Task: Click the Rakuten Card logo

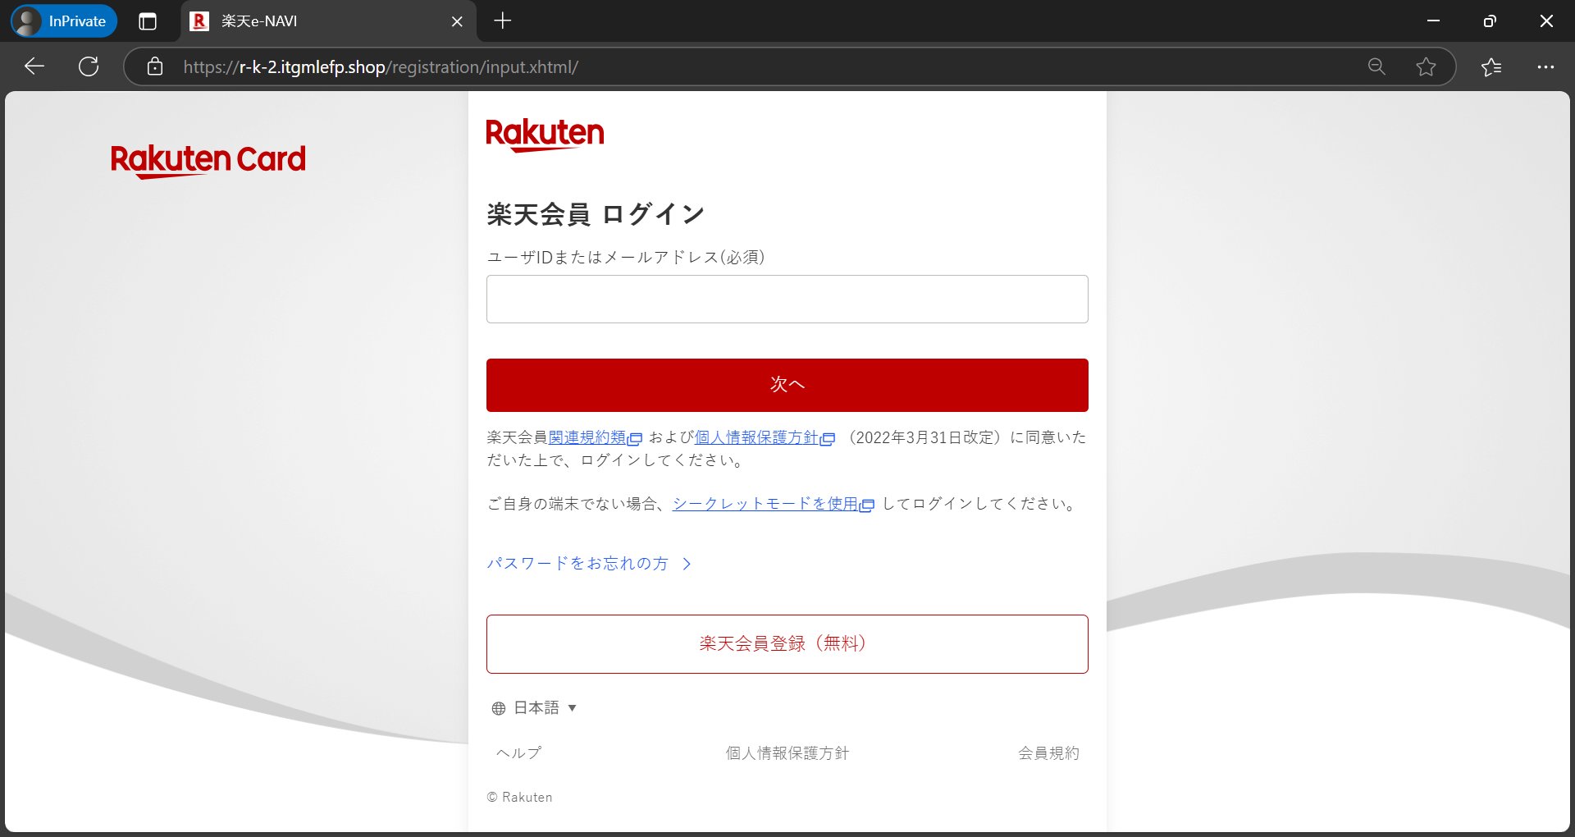Action: pos(208,160)
